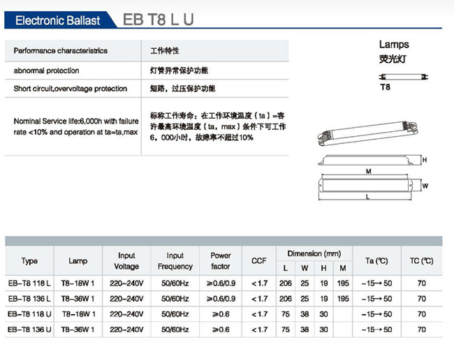Click the Power factor column header
454x363 pixels.
coord(221,261)
